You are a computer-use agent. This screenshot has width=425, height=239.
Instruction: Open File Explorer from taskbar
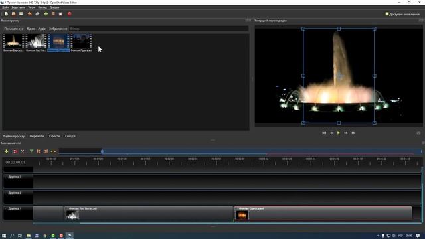(x=29, y=236)
